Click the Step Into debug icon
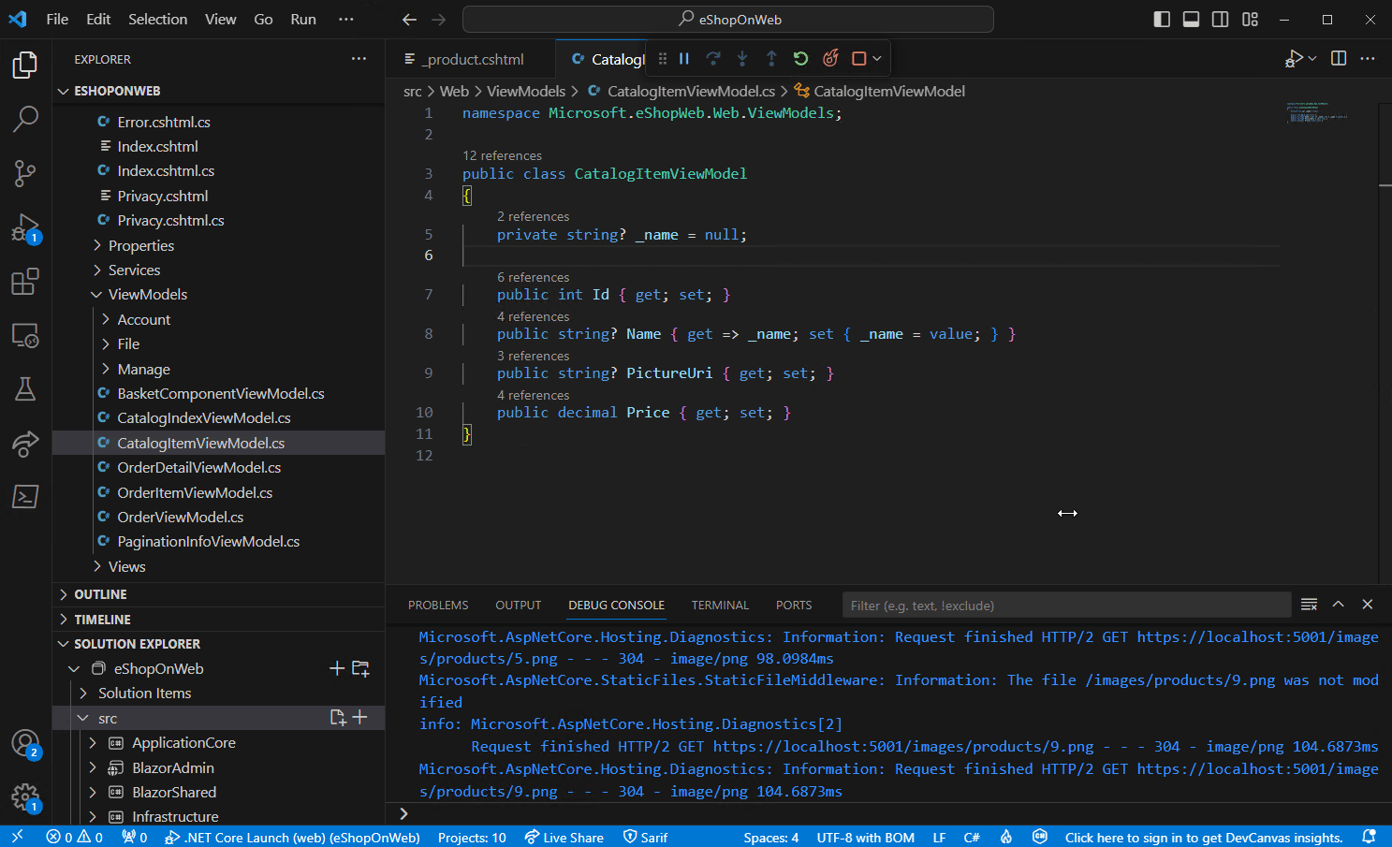Screen dimensions: 1392x847 point(742,58)
